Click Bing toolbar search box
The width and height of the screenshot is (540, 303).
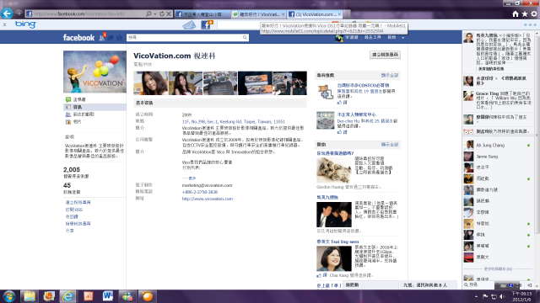coord(239,24)
